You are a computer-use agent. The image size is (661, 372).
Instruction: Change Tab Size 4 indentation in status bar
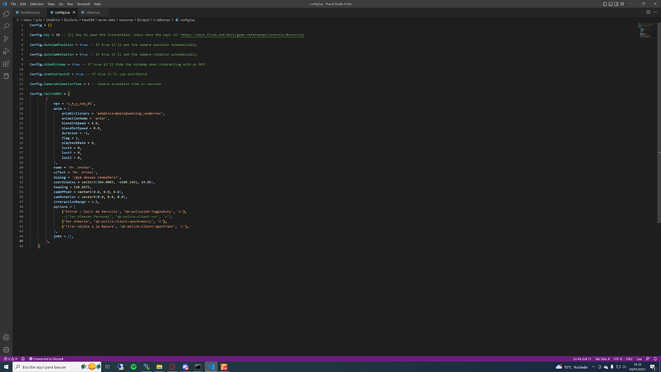[x=601, y=359]
